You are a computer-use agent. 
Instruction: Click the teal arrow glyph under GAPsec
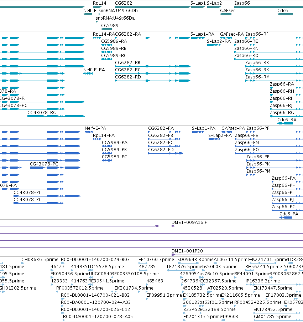[226, 14]
